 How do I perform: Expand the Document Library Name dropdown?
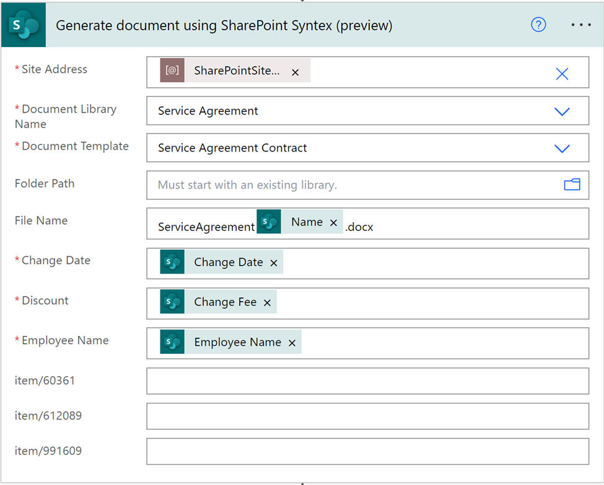pyautogui.click(x=562, y=111)
